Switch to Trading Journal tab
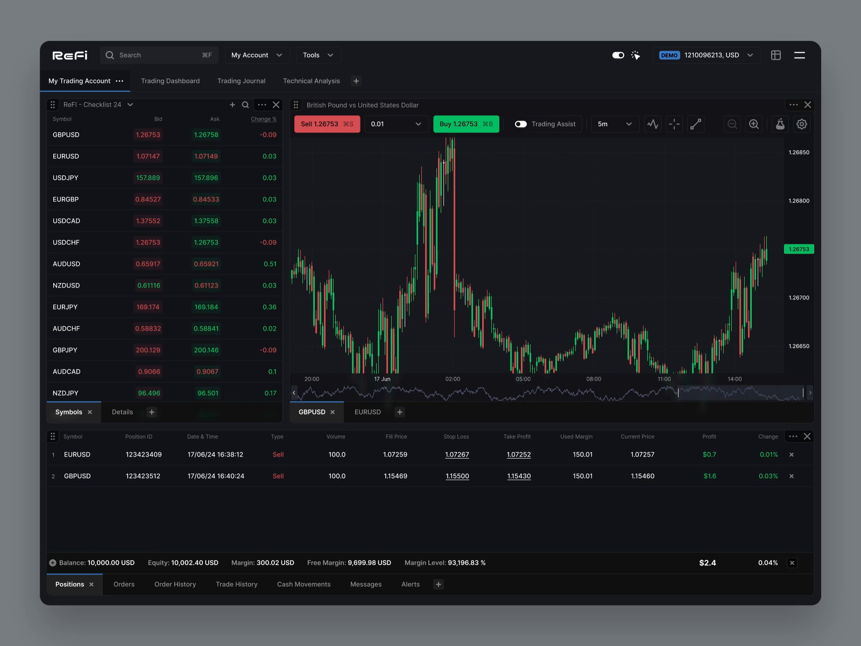 tap(241, 81)
